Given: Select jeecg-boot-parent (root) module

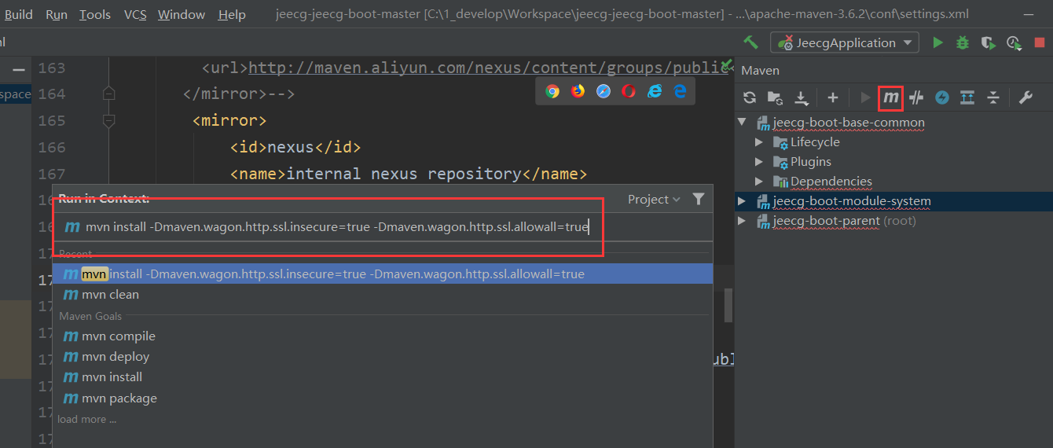Looking at the screenshot, I should [845, 221].
